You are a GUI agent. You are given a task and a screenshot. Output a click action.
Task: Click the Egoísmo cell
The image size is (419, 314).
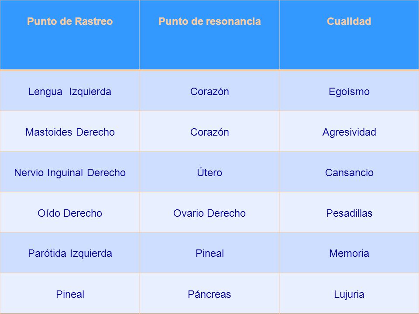tap(349, 92)
